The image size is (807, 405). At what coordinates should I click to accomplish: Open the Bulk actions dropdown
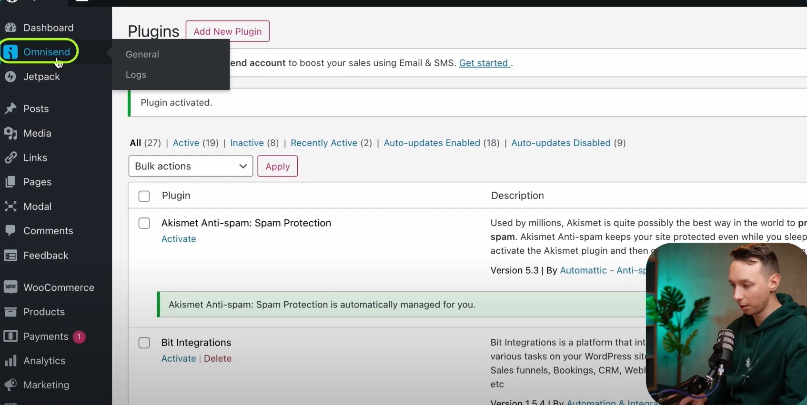[191, 166]
